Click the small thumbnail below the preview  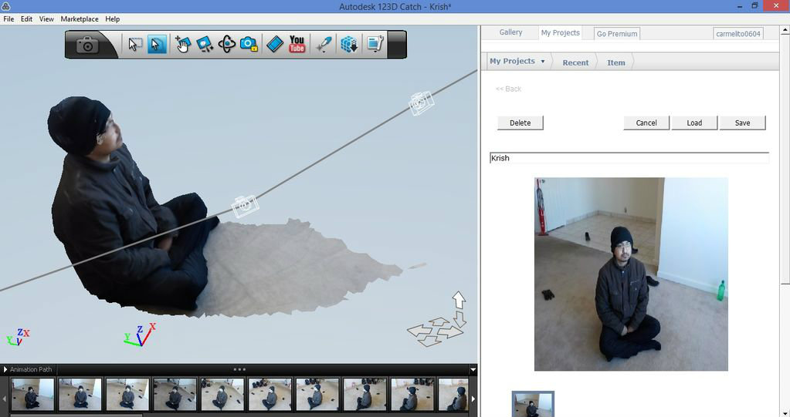point(533,404)
